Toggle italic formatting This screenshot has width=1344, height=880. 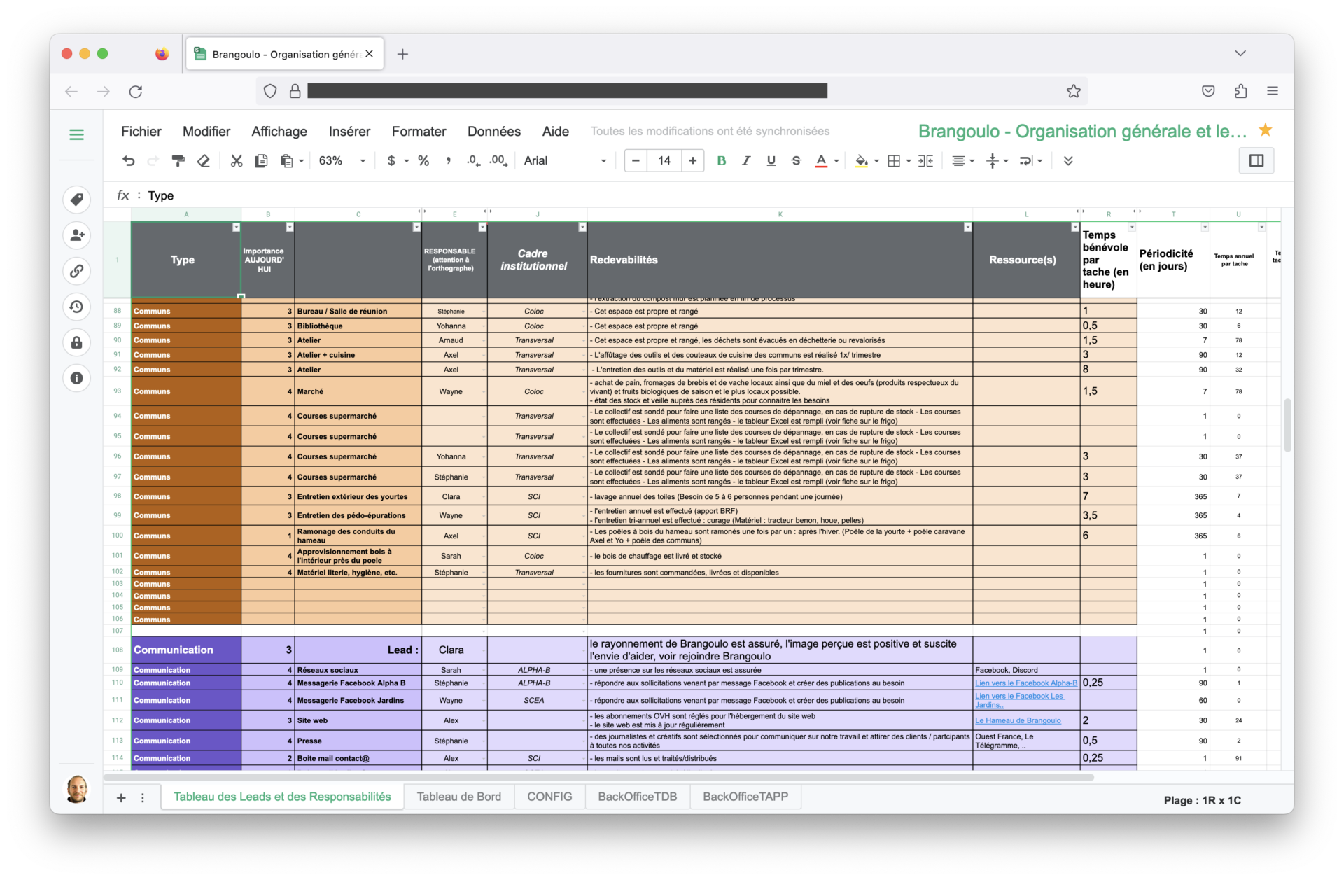tap(746, 160)
